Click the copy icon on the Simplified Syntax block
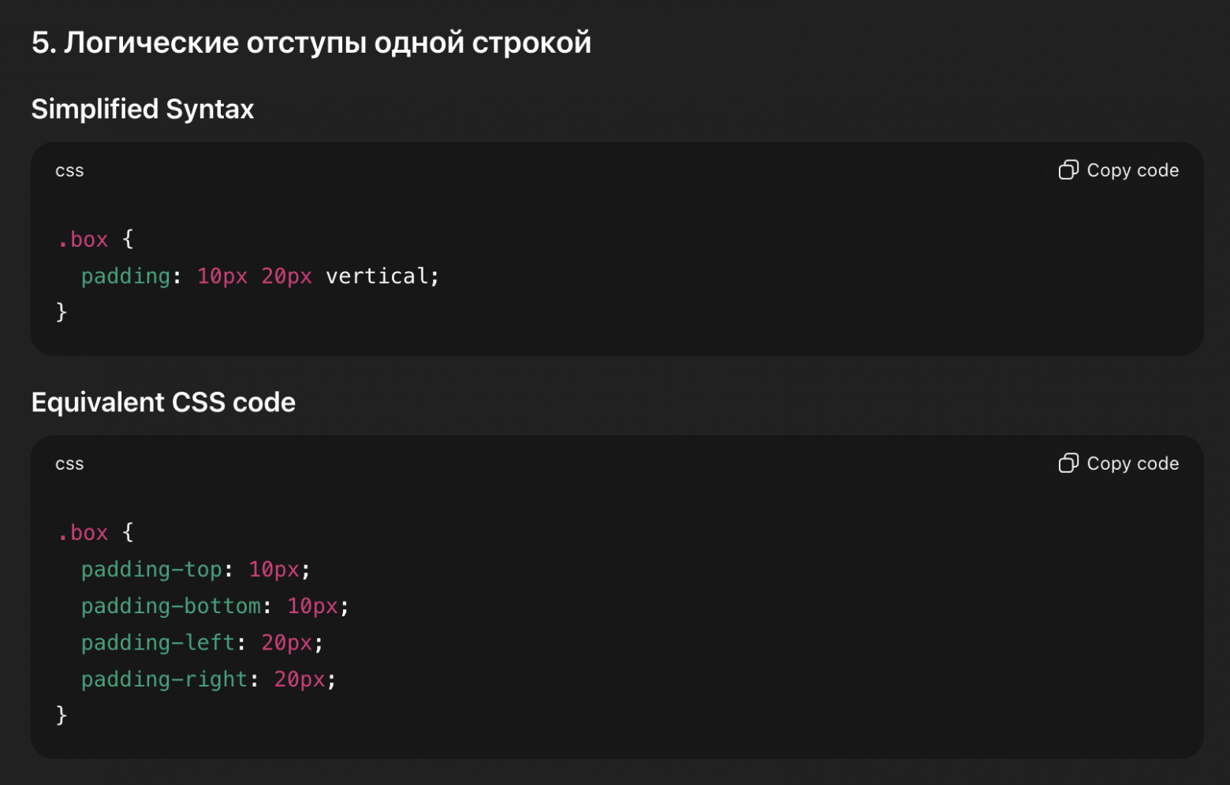 1070,169
